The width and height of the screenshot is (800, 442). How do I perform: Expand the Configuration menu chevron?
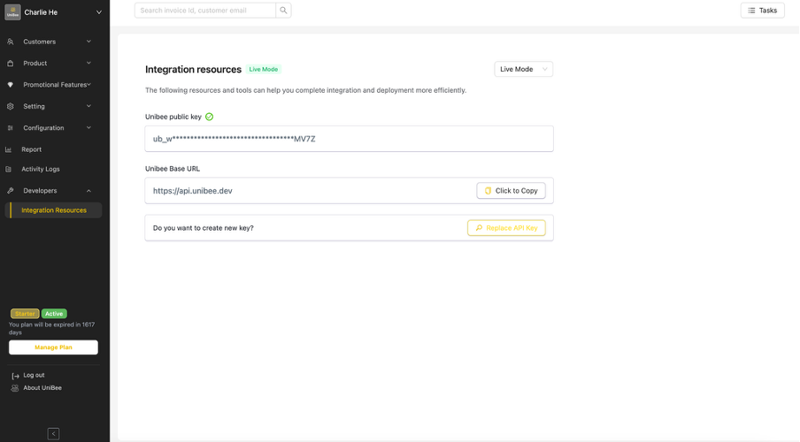click(x=88, y=127)
